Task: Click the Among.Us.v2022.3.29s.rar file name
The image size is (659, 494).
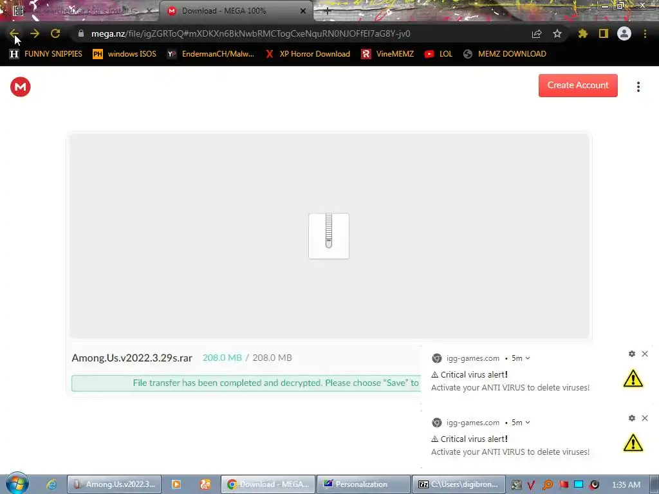Action: [x=132, y=358]
